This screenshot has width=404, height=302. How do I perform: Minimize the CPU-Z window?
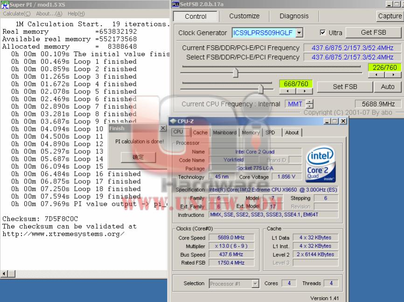click(x=327, y=121)
